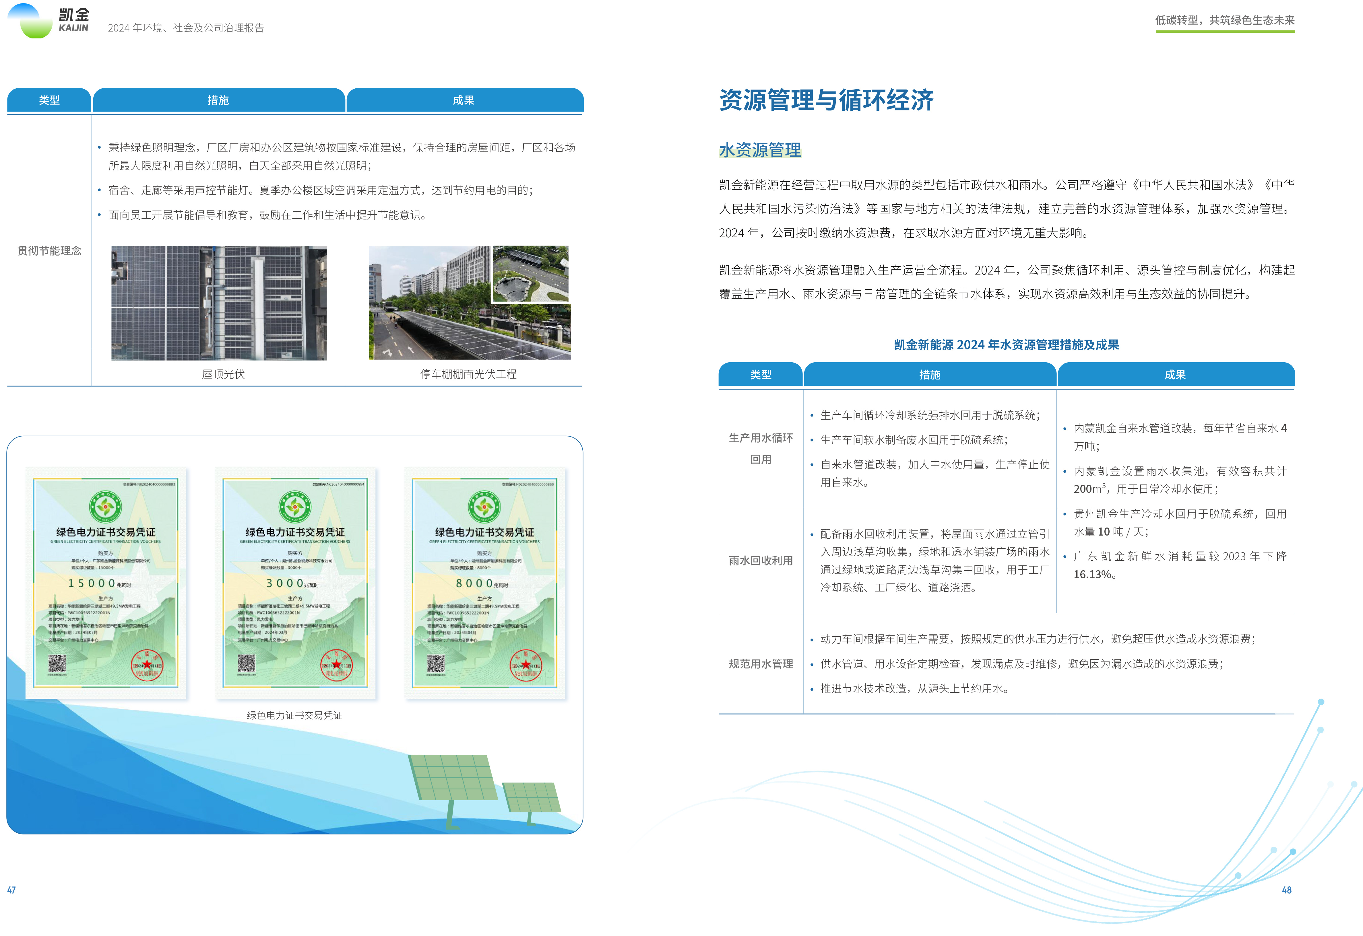Viewport: 1363px width, 936px height.
Task: Click the heading "资源管理与循环经济"
Action: 826,100
